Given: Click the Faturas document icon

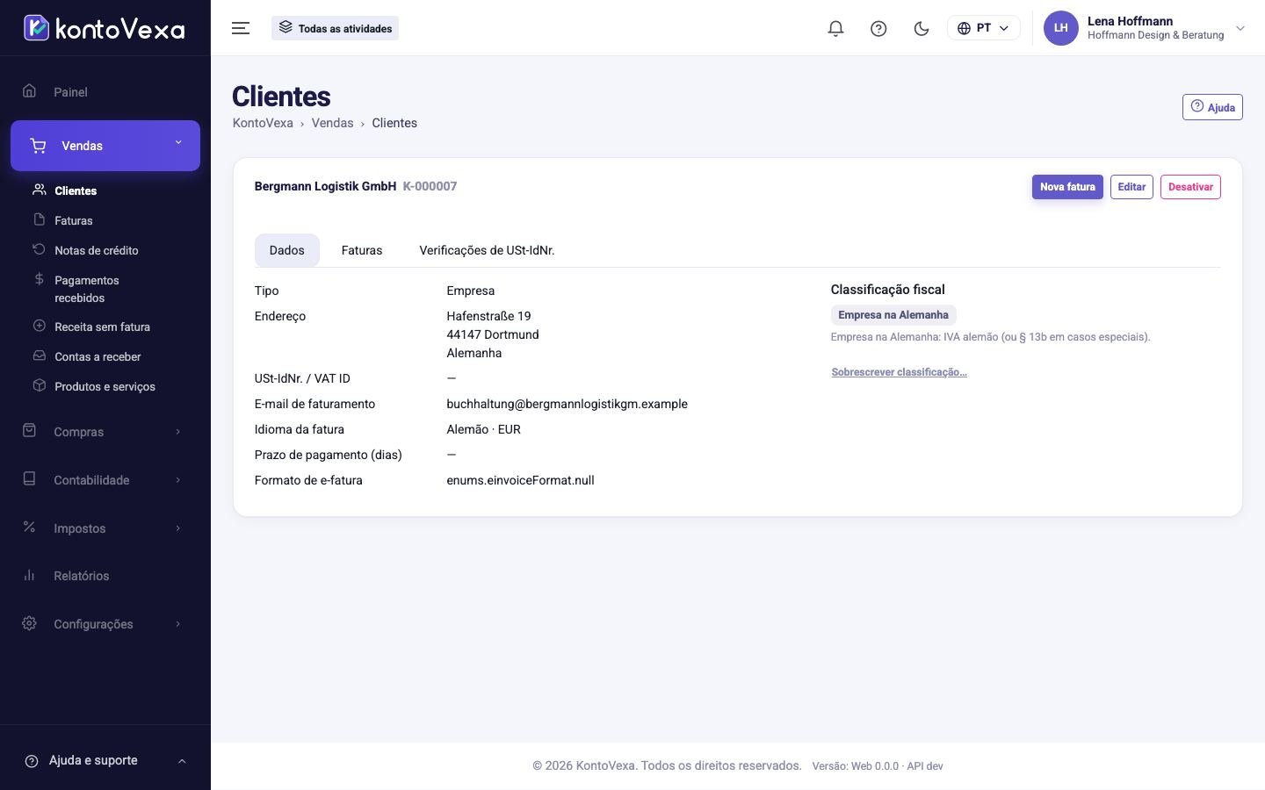Looking at the screenshot, I should 39,219.
